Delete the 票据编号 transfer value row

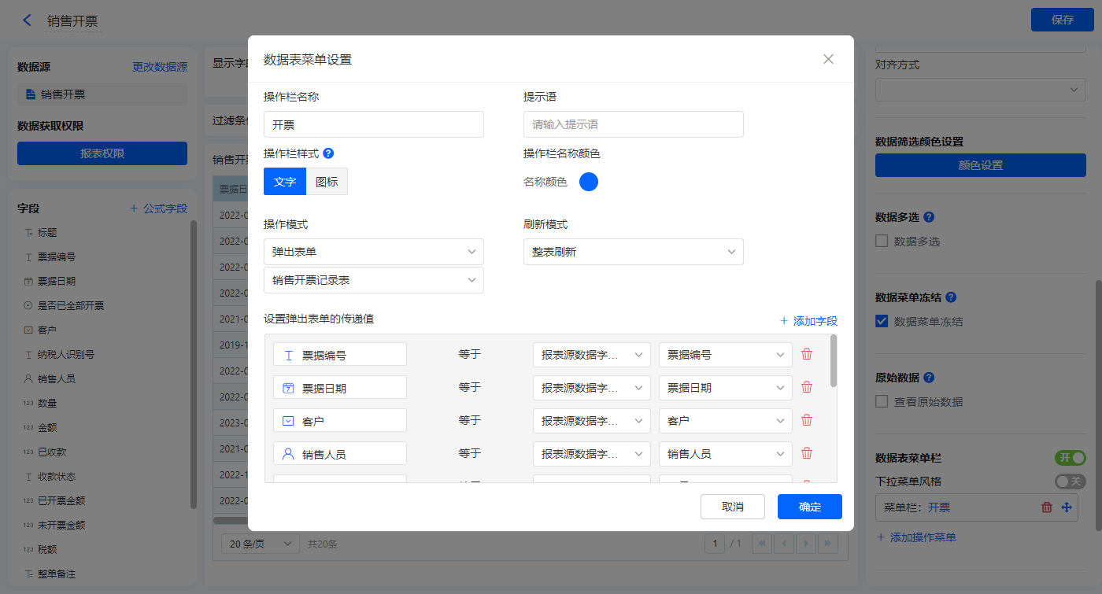pyautogui.click(x=807, y=354)
